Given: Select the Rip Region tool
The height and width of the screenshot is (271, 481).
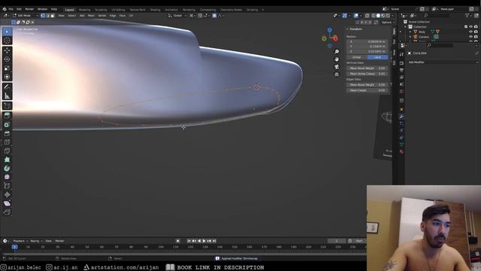Looking at the screenshot, I should pyautogui.click(x=7, y=212).
